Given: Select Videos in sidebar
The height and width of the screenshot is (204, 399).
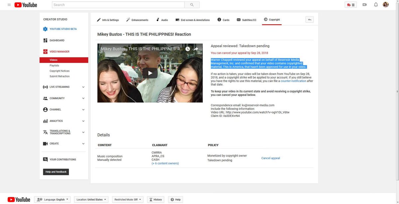Looking at the screenshot, I should (x=64, y=60).
